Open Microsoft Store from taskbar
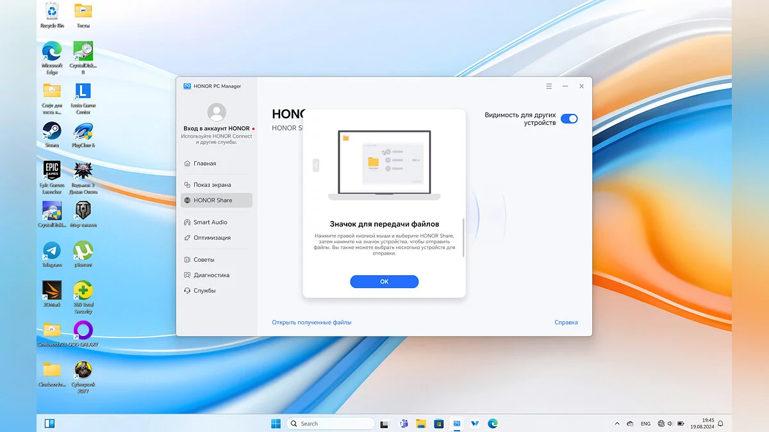This screenshot has height=432, width=769. 439,423
